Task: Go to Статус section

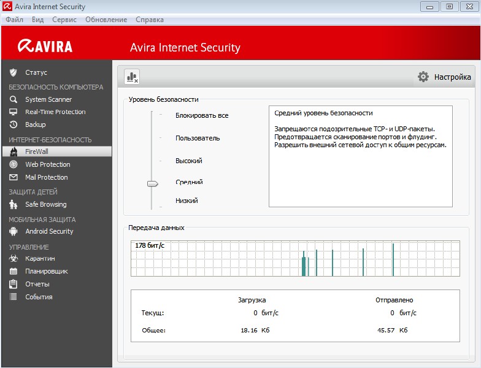Action: pos(36,72)
